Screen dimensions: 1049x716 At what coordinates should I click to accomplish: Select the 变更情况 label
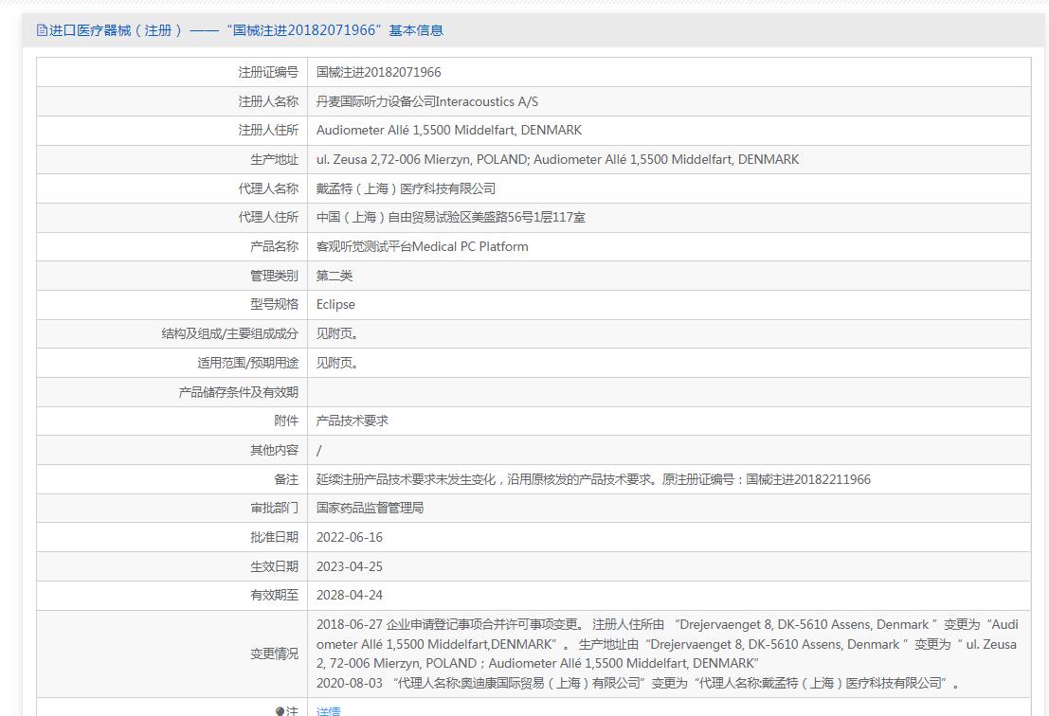[x=274, y=653]
